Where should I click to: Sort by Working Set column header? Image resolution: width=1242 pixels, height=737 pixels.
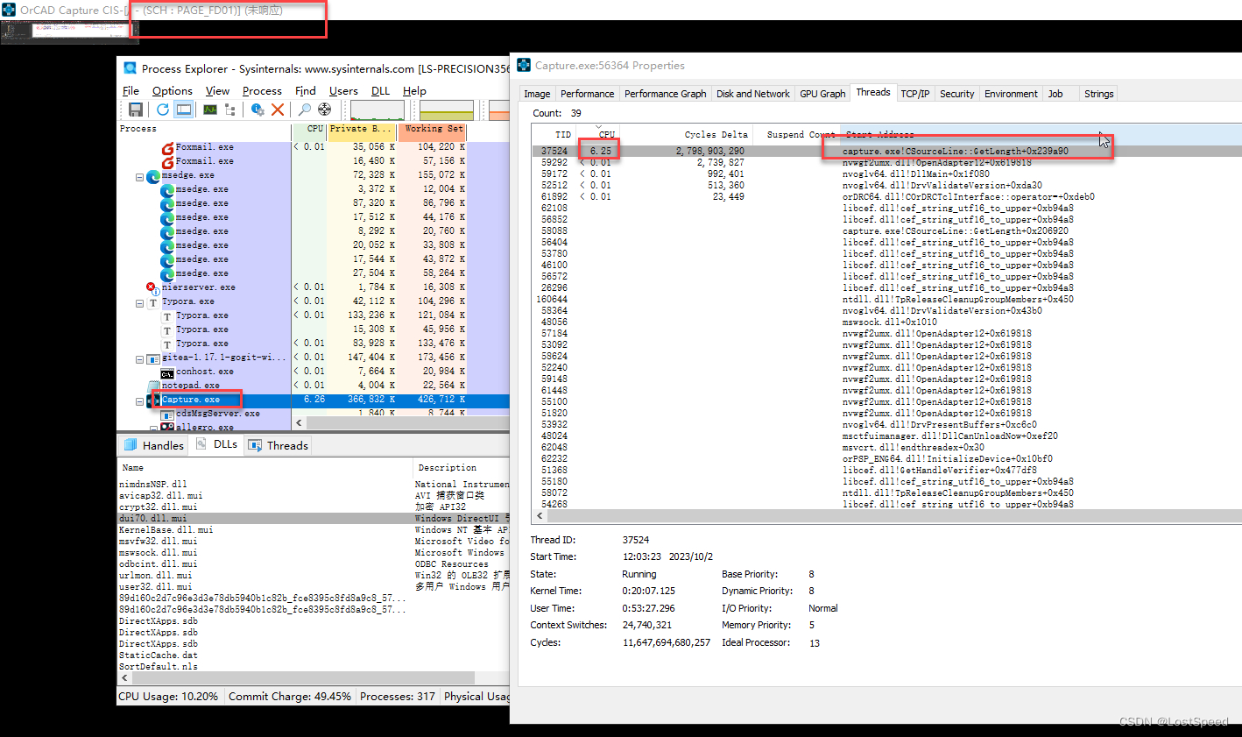pos(433,129)
